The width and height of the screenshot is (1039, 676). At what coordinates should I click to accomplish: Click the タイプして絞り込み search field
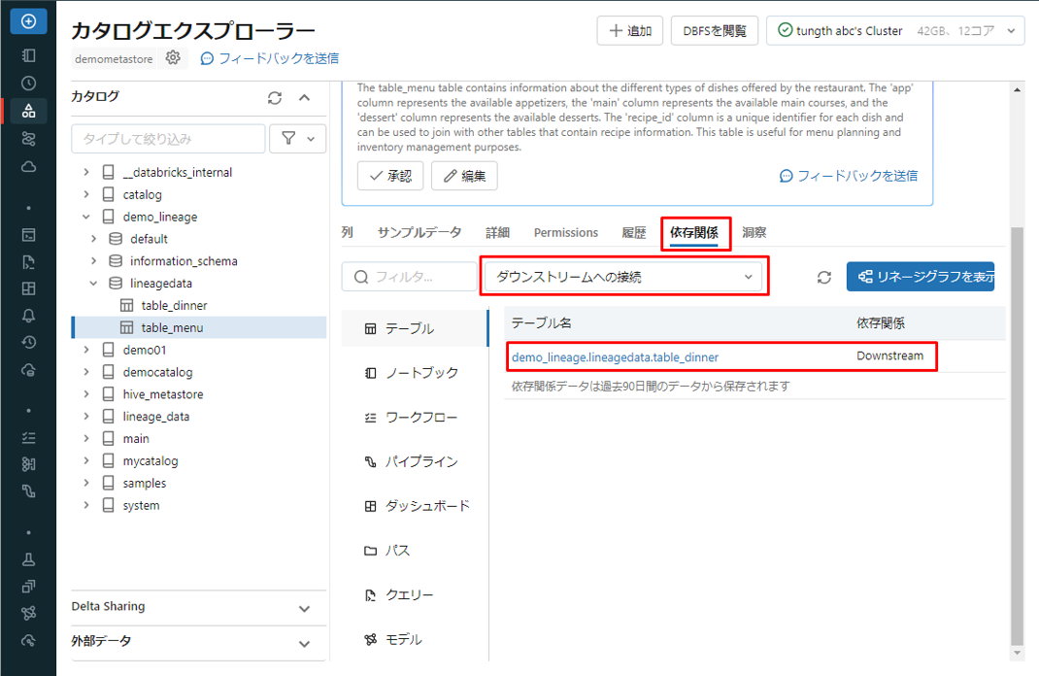pyautogui.click(x=168, y=139)
